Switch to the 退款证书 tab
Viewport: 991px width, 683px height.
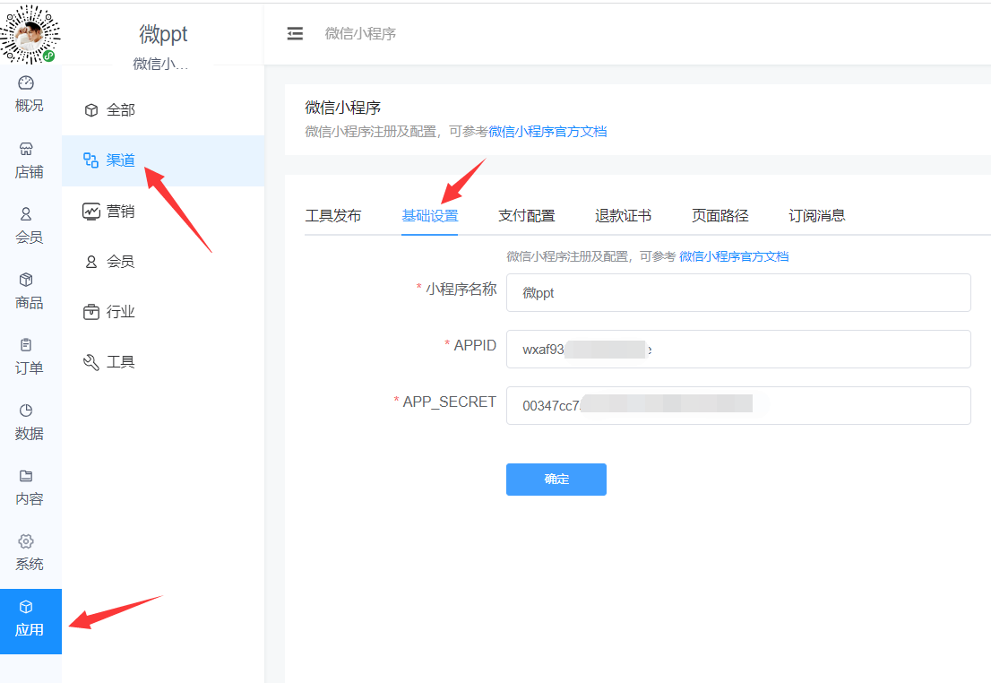623,216
